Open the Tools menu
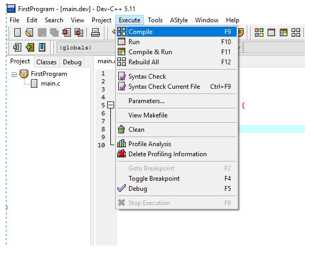Screen dimensions: 314x253 point(155,20)
